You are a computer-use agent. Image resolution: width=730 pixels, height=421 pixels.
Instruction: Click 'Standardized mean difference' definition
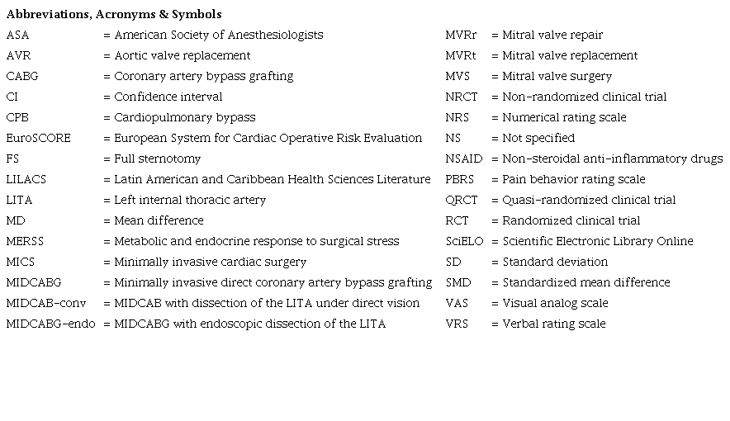pyautogui.click(x=586, y=282)
